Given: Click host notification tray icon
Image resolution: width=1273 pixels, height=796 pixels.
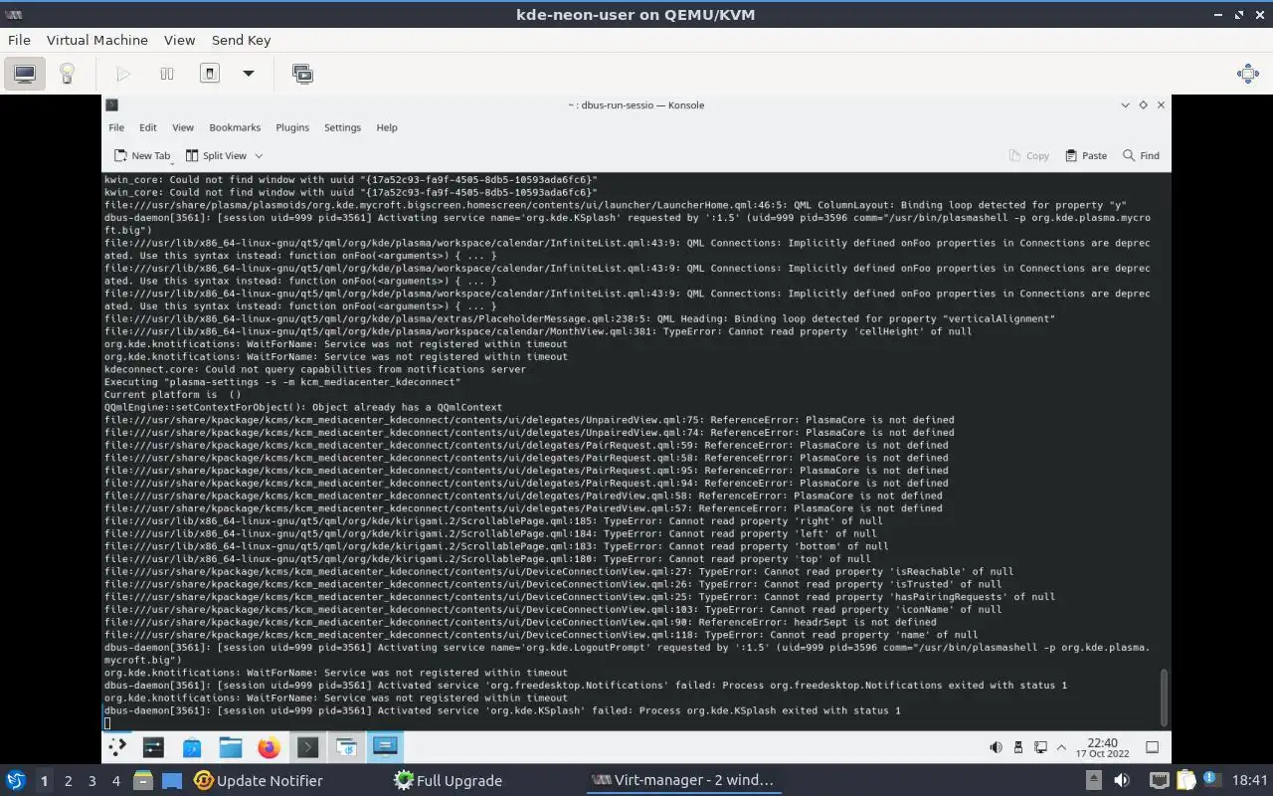Looking at the screenshot, I should click(x=1212, y=781).
